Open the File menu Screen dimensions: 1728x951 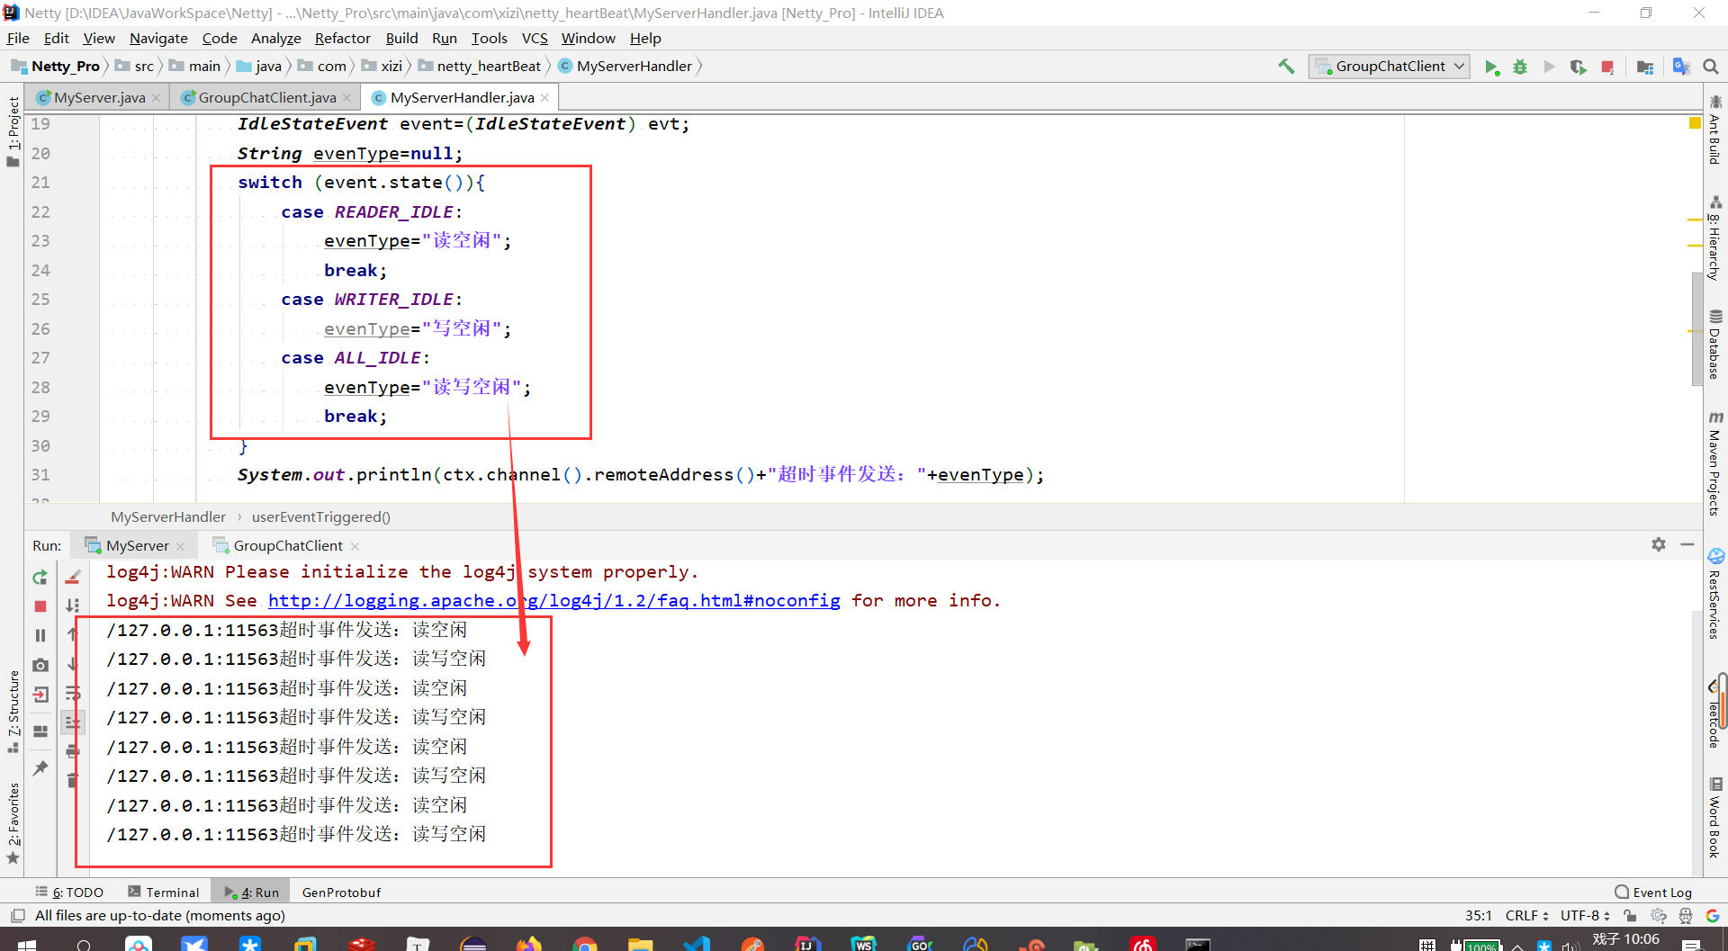18,38
